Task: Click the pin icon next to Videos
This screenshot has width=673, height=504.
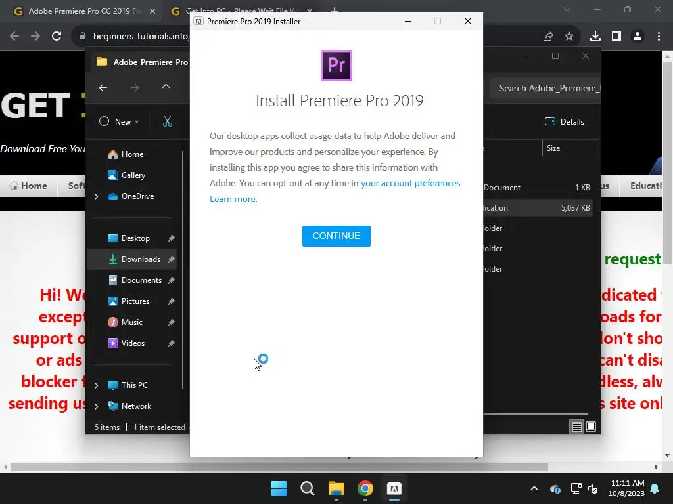Action: tap(172, 343)
